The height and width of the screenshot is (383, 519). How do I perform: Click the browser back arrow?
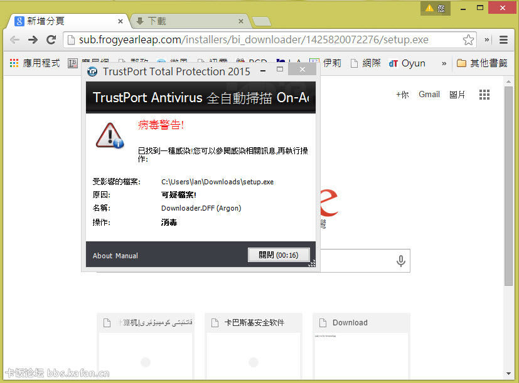click(x=14, y=39)
